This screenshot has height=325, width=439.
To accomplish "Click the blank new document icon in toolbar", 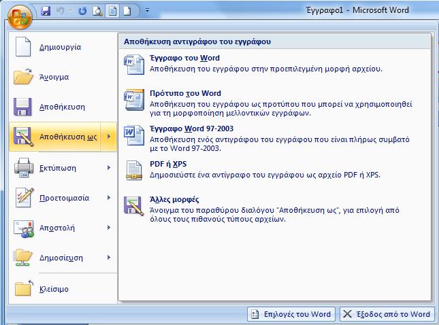I will [x=127, y=11].
